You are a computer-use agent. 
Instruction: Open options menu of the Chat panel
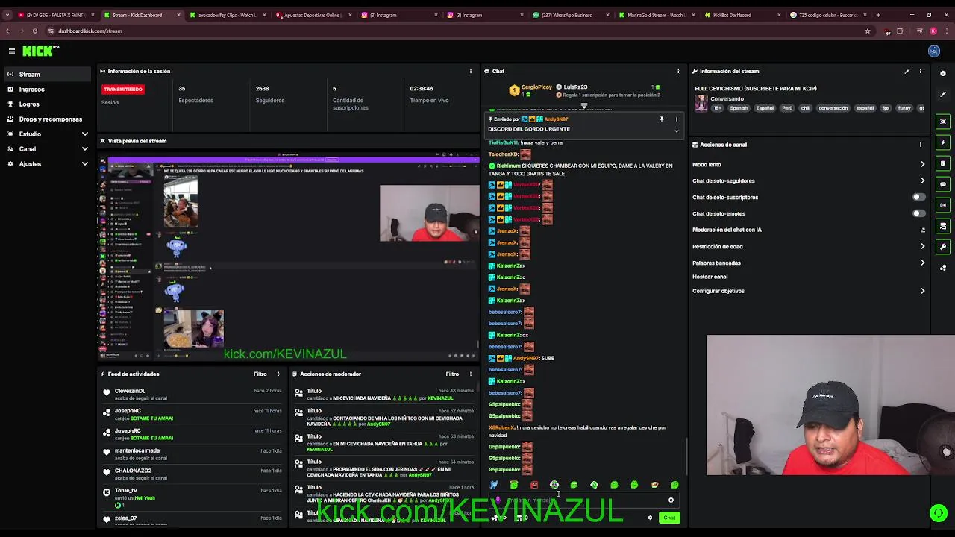[678, 71]
